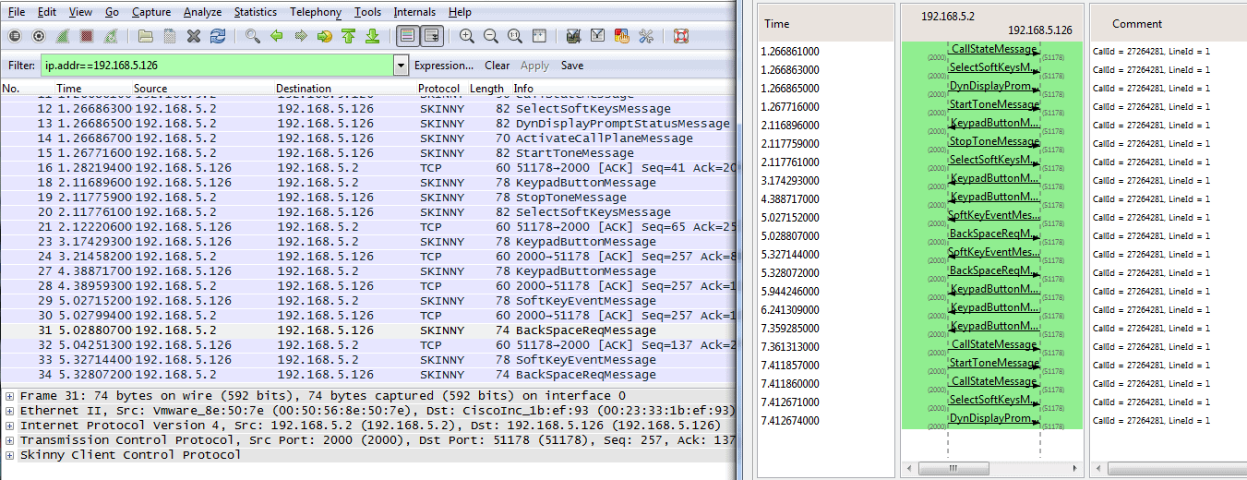The height and width of the screenshot is (480, 1247).
Task: Open the Statistics menu
Action: click(x=256, y=12)
